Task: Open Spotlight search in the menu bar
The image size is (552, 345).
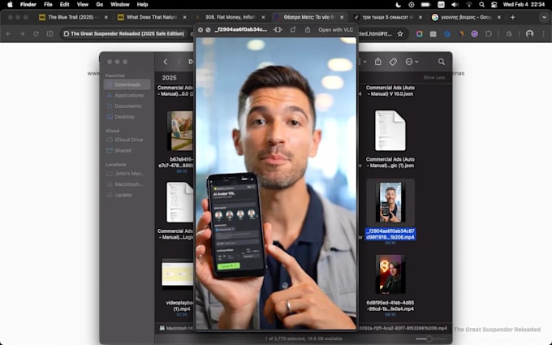Action: pyautogui.click(x=481, y=5)
